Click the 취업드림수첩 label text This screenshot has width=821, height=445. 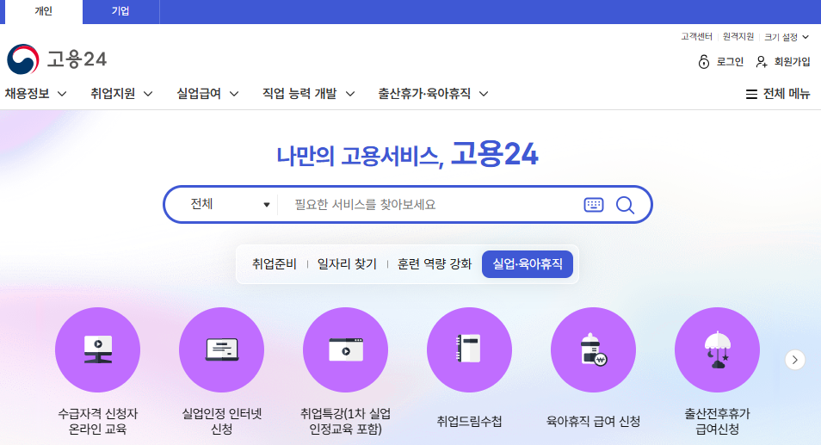click(469, 422)
